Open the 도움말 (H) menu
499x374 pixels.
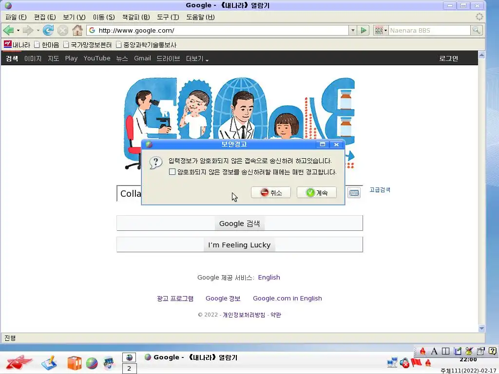(200, 17)
